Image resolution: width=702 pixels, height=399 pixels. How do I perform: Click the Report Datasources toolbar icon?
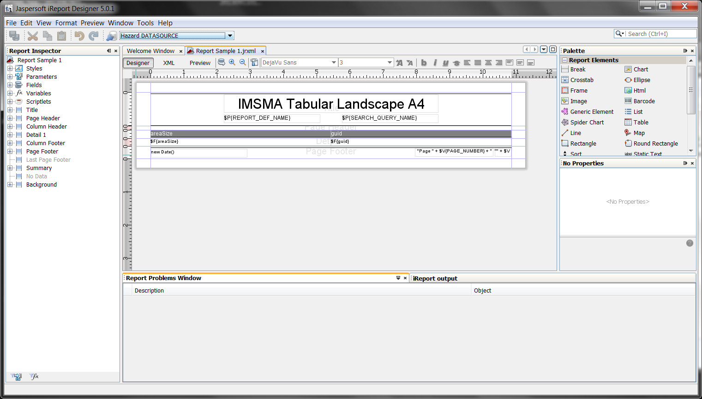click(x=111, y=35)
